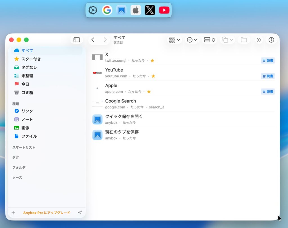Click the back navigation arrow

click(x=93, y=40)
